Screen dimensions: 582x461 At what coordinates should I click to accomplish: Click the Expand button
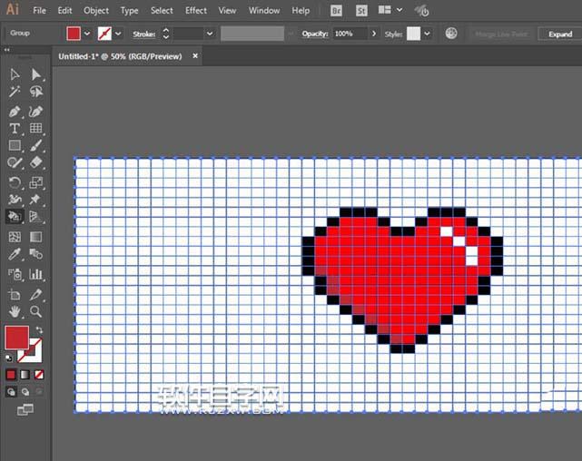[x=560, y=34]
